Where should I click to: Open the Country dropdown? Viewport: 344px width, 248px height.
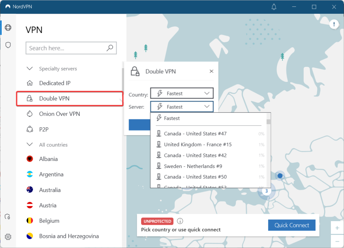point(182,93)
